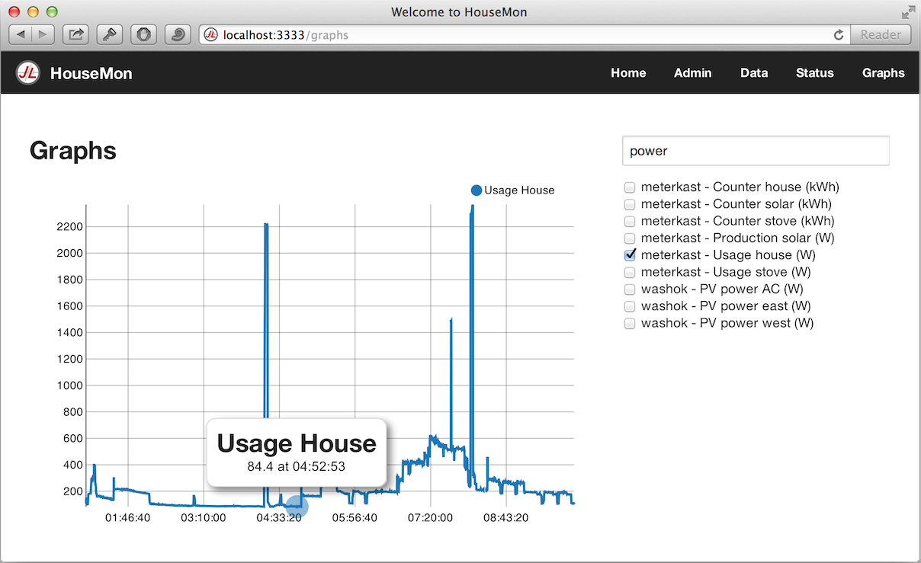Tick meterkast - Counter stove (kWh) checkbox
Viewport: 921px width, 563px height.
(x=630, y=222)
